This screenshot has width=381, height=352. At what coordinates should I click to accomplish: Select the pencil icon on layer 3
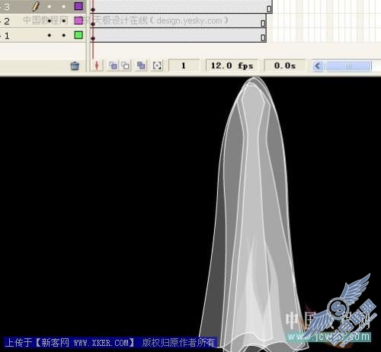(36, 6)
